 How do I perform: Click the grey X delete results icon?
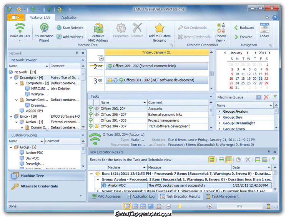(248, 160)
